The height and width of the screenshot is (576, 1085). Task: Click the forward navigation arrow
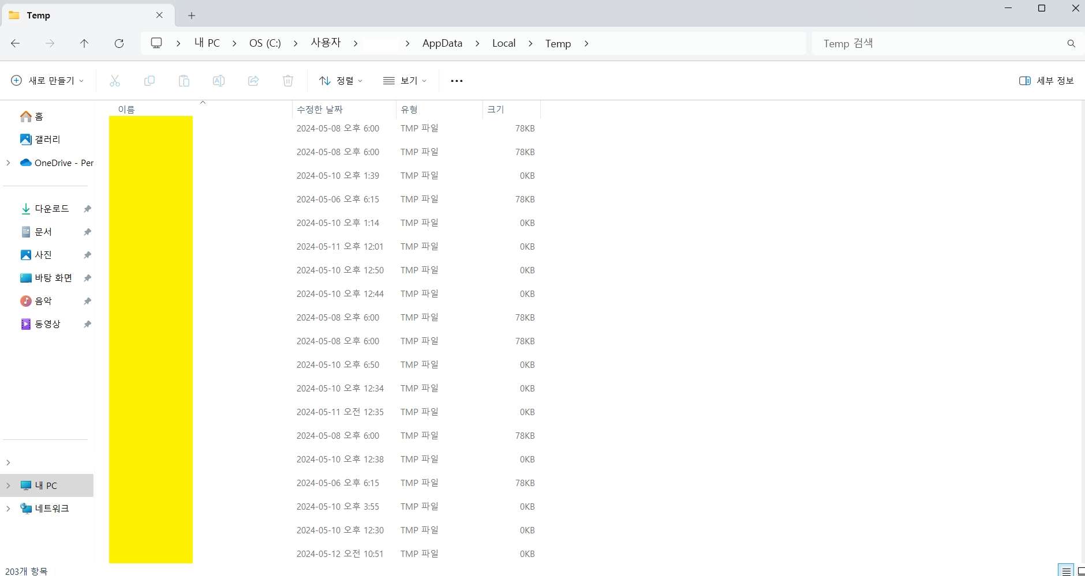click(x=50, y=43)
